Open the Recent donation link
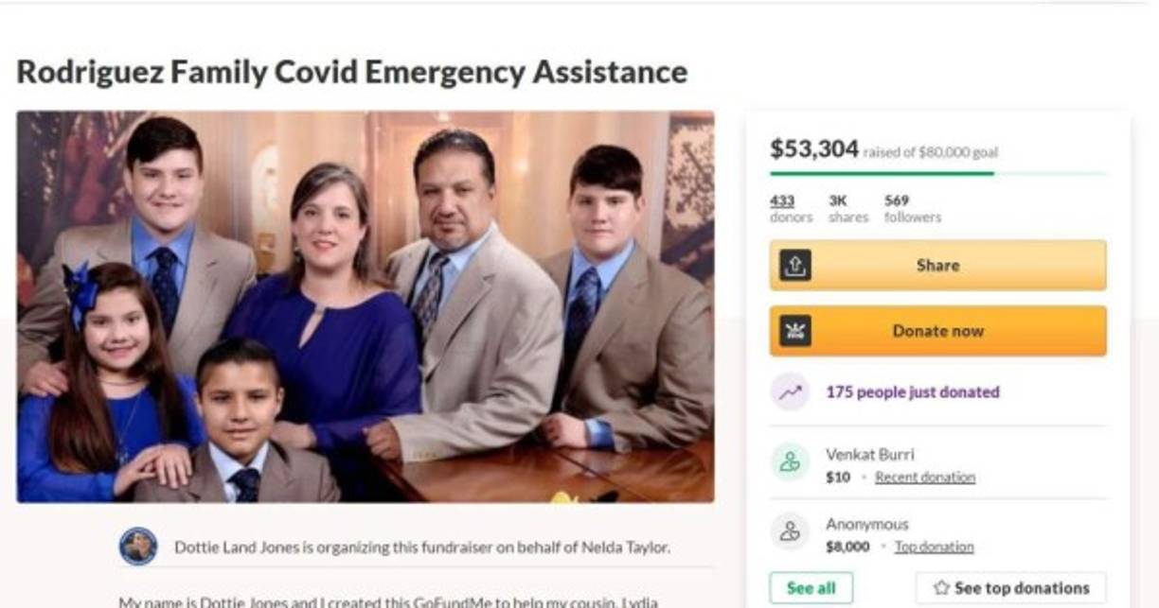Image resolution: width=1159 pixels, height=608 pixels. [924, 478]
